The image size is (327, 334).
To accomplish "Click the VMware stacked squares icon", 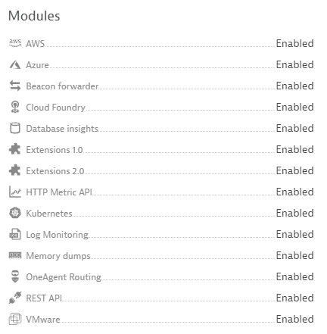I will click(x=15, y=319).
